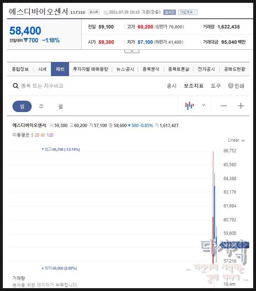Screen dimensions: 256x291
Task: Open the 기업개요 dropdown
Action: coord(187,12)
